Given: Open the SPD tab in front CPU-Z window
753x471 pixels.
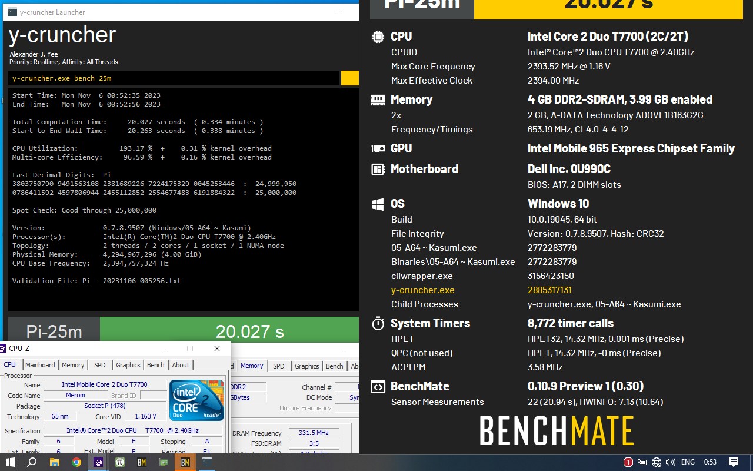Looking at the screenshot, I should tap(100, 365).
